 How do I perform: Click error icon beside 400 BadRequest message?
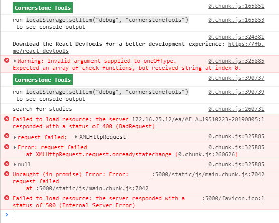coord(7,119)
